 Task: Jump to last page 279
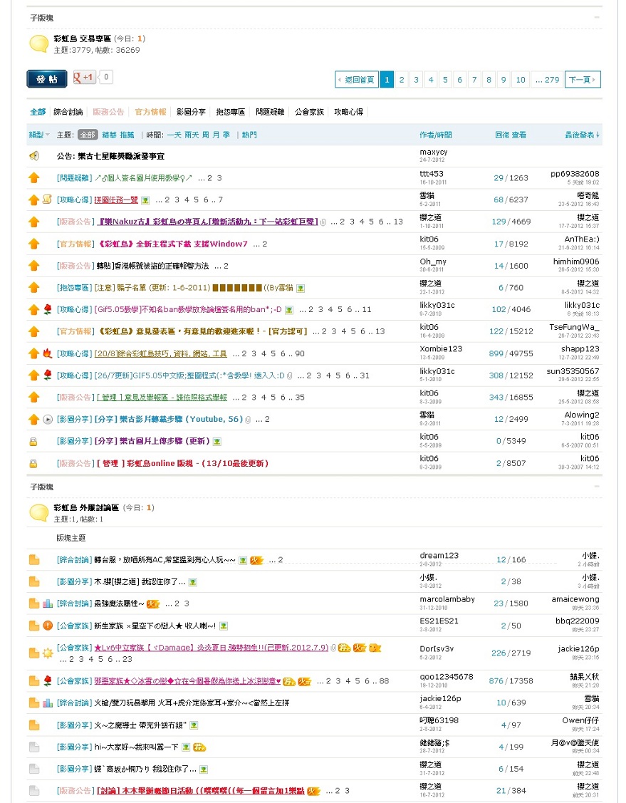[547, 79]
